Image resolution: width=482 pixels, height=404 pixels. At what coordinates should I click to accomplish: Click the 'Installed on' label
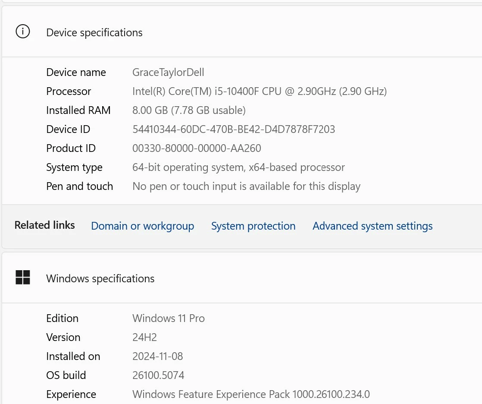(73, 357)
